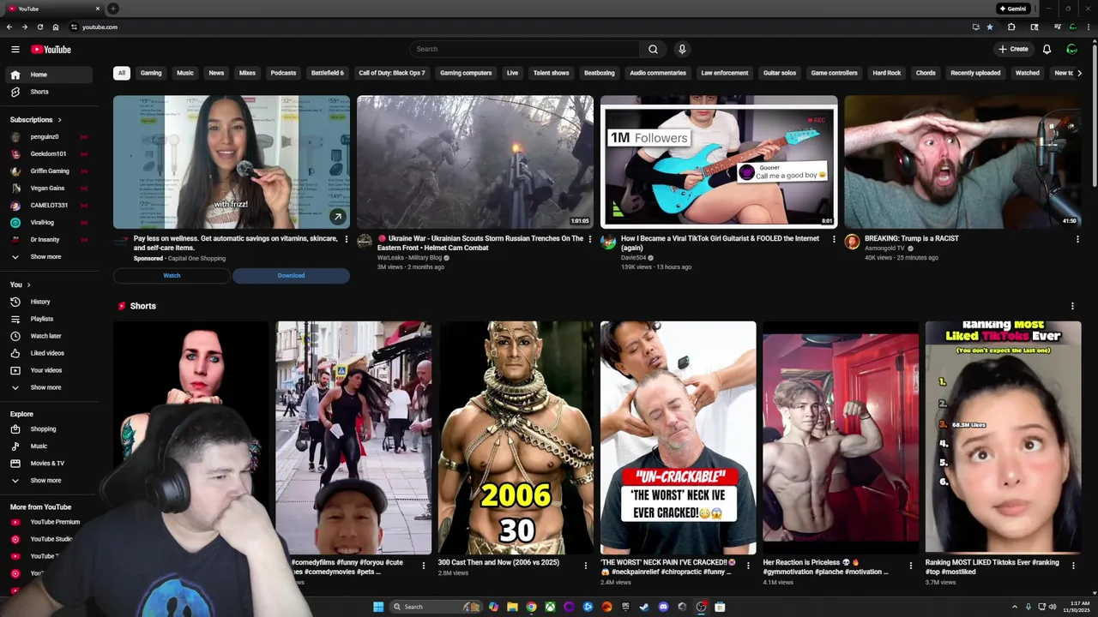The height and width of the screenshot is (617, 1098).
Task: Click the Gemini button in title bar
Action: (1013, 9)
